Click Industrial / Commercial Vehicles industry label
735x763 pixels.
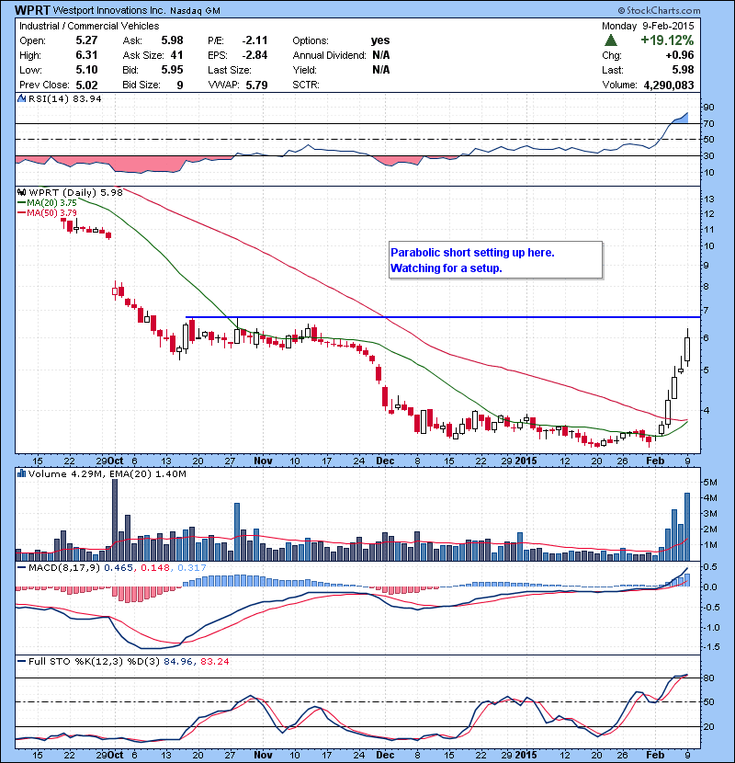pos(89,26)
